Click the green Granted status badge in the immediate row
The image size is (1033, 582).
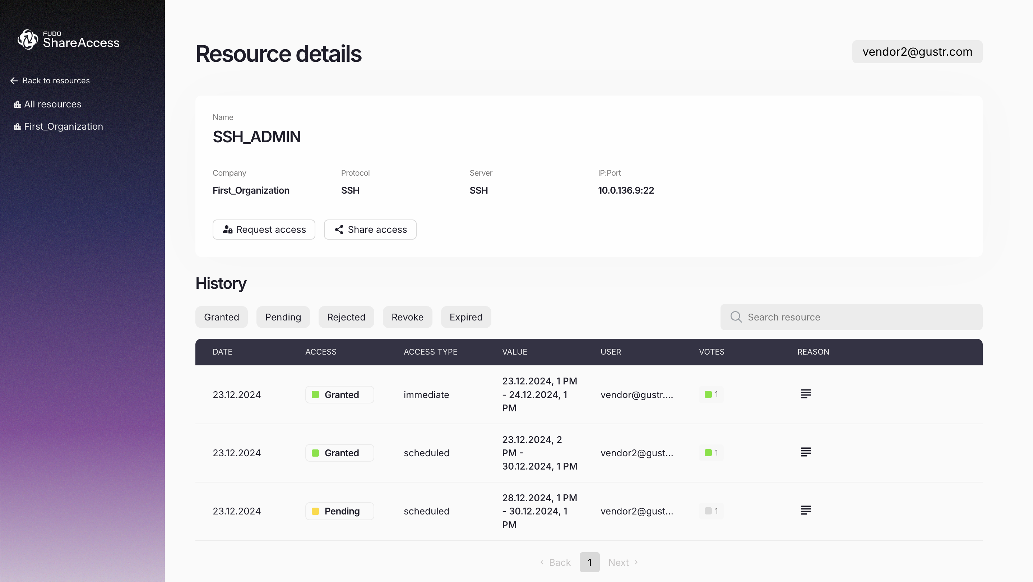pos(339,395)
